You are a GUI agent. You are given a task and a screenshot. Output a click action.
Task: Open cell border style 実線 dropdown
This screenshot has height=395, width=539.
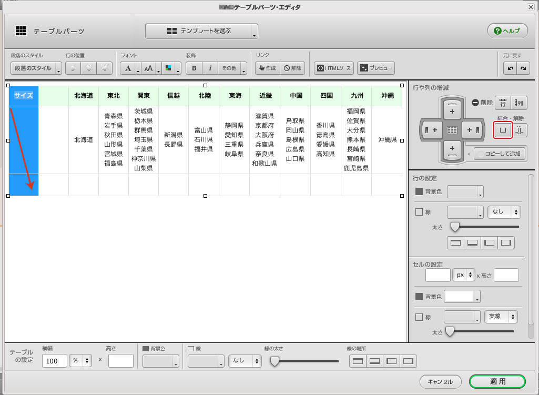pos(501,317)
